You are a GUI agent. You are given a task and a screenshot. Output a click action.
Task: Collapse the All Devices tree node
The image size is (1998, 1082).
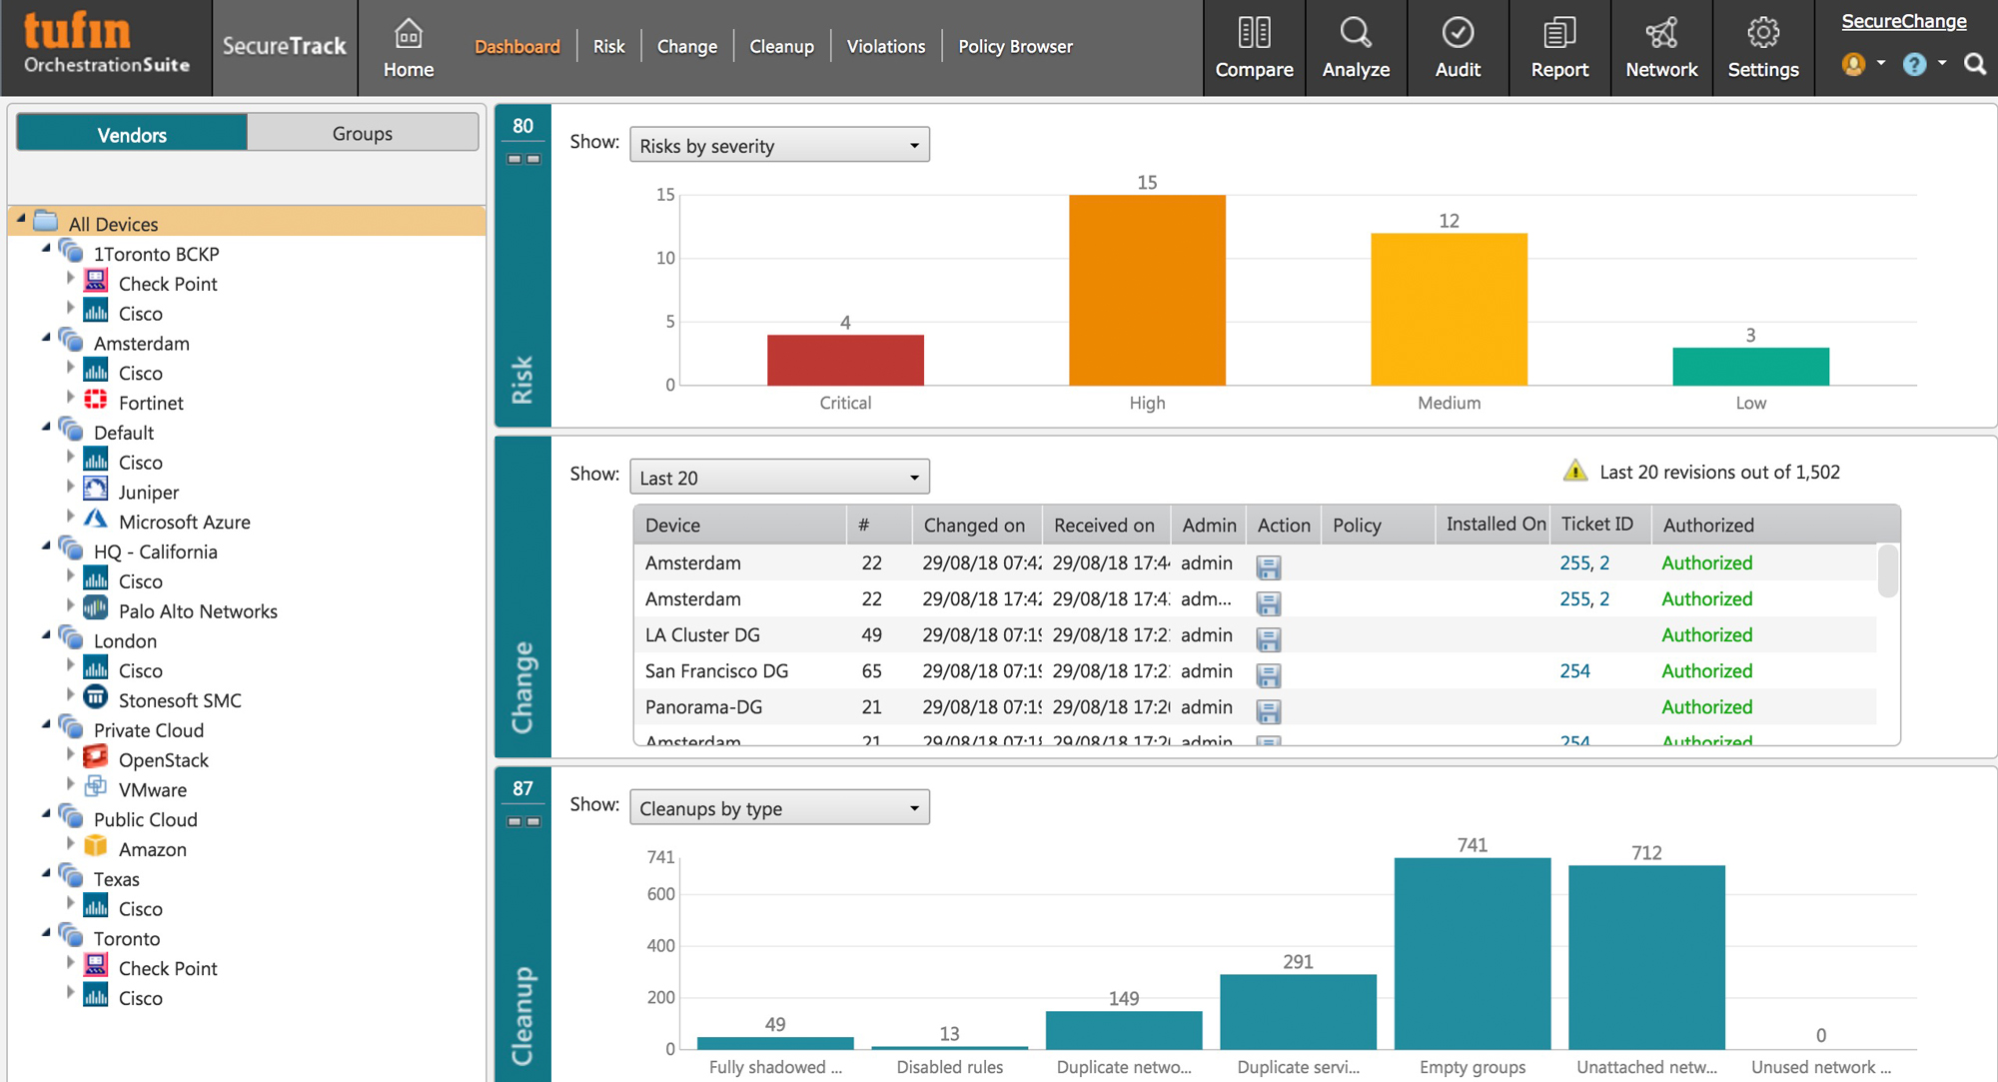tap(21, 217)
